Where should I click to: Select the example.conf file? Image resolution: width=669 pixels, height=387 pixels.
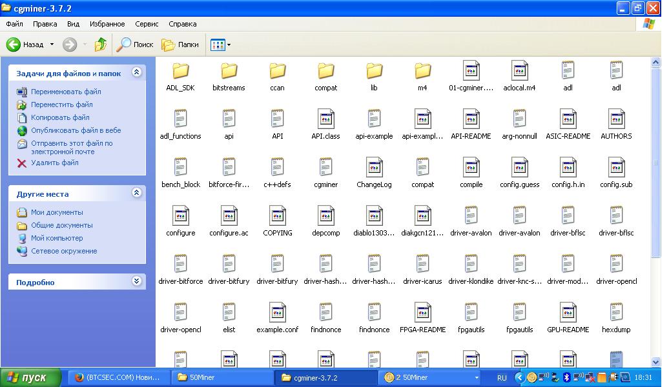click(x=277, y=319)
